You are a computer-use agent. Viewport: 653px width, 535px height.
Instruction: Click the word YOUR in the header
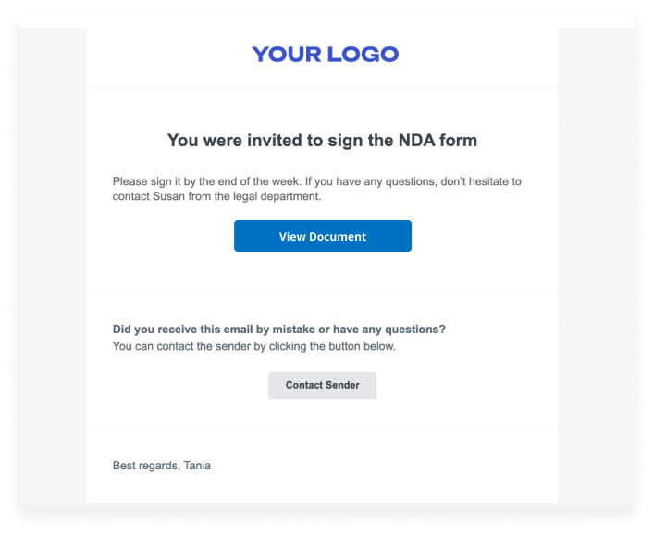click(x=286, y=55)
